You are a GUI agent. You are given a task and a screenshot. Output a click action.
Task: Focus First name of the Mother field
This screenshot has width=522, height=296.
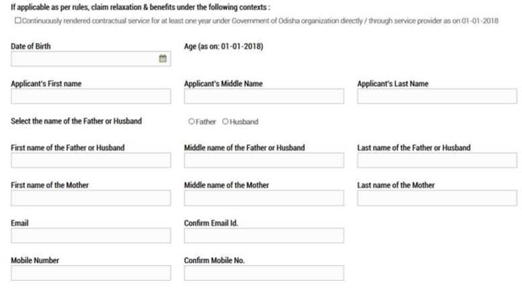pyautogui.click(x=91, y=198)
